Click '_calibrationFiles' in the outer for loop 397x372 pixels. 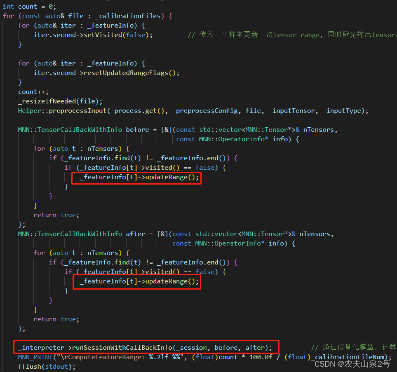pyautogui.click(x=128, y=16)
